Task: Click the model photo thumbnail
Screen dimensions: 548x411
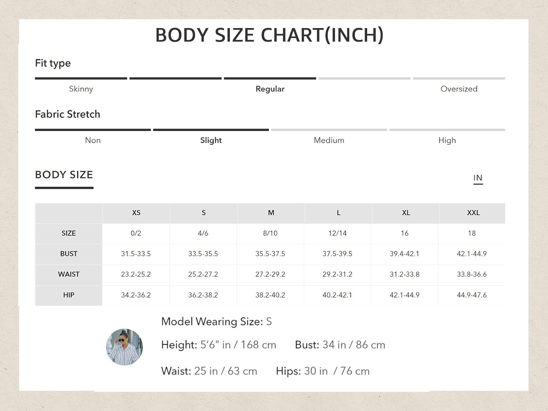Action: (124, 347)
